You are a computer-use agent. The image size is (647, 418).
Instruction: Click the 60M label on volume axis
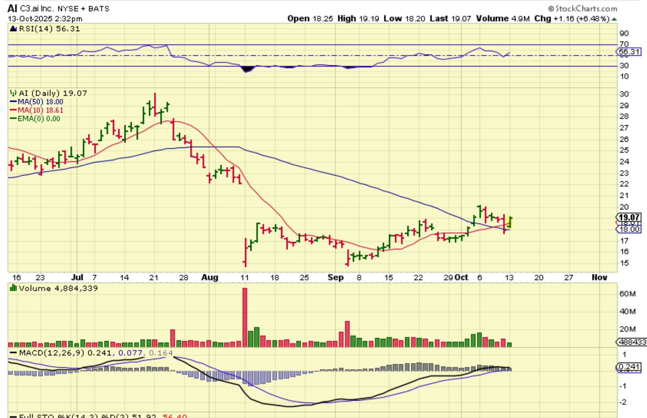coord(627,294)
